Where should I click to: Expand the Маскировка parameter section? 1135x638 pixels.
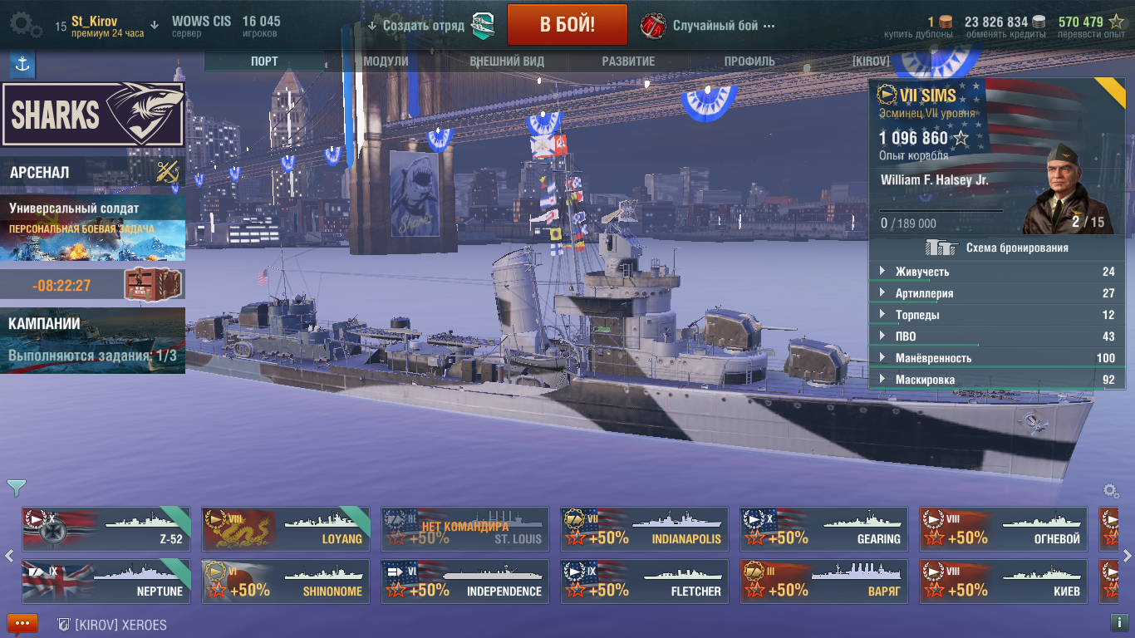tap(997, 380)
